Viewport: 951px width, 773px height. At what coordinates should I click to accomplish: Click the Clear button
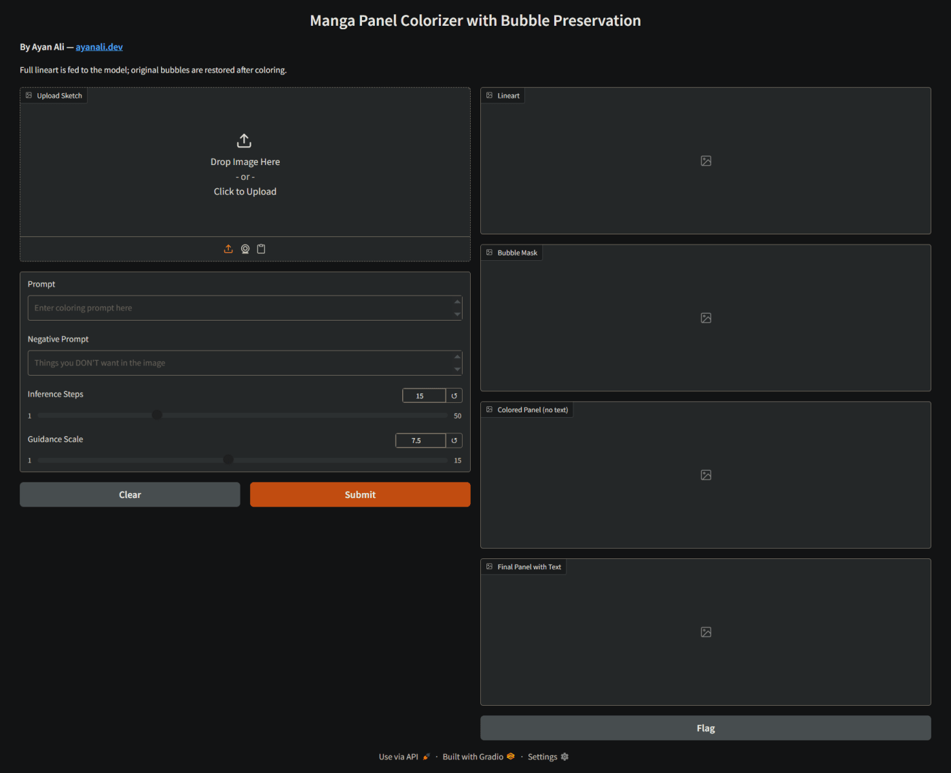[x=130, y=495]
